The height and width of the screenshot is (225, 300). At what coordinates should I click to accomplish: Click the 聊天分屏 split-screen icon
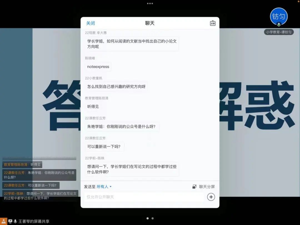point(194,187)
